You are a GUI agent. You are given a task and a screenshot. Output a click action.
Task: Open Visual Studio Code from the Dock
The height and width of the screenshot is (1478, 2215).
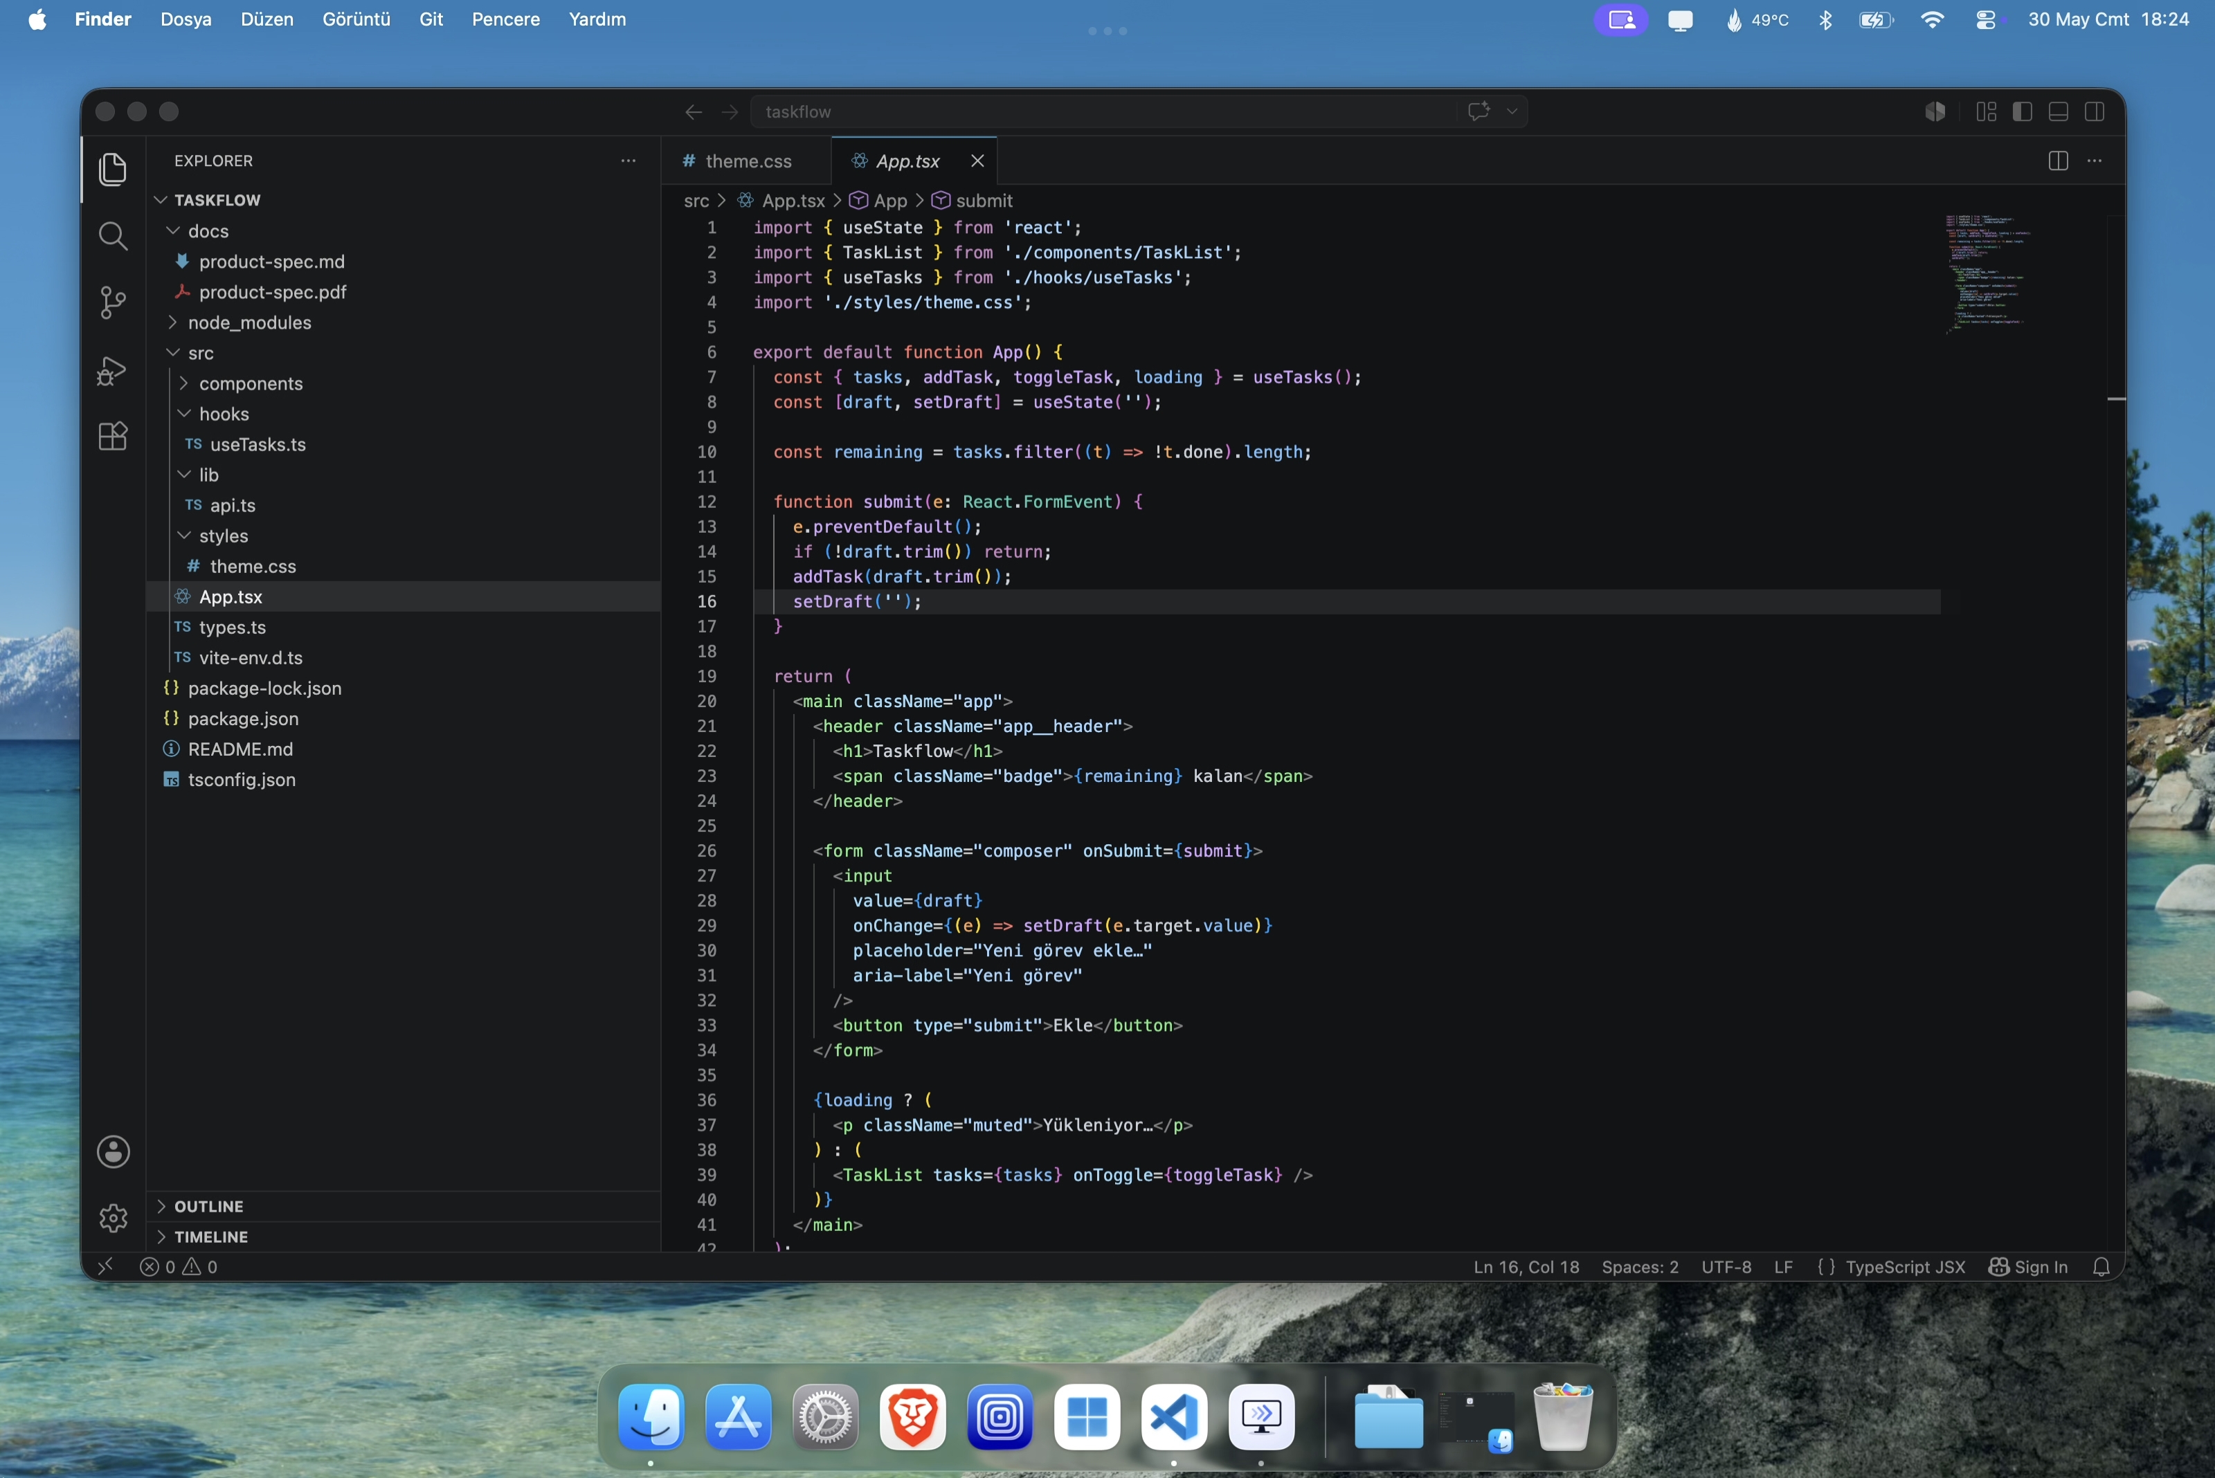1174,1416
